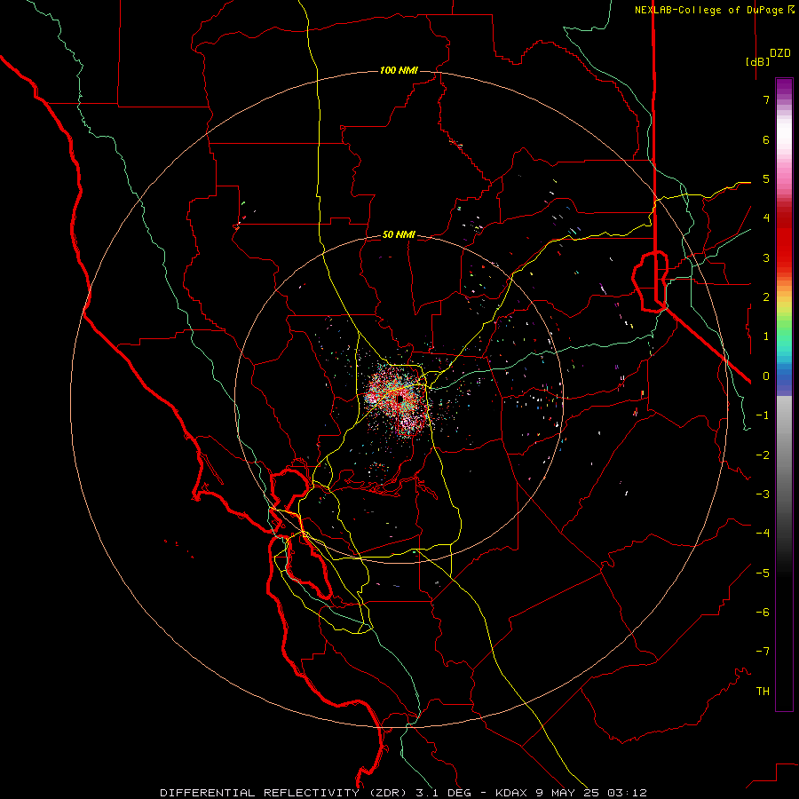Click the 4 value on the scale

pyautogui.click(x=766, y=218)
